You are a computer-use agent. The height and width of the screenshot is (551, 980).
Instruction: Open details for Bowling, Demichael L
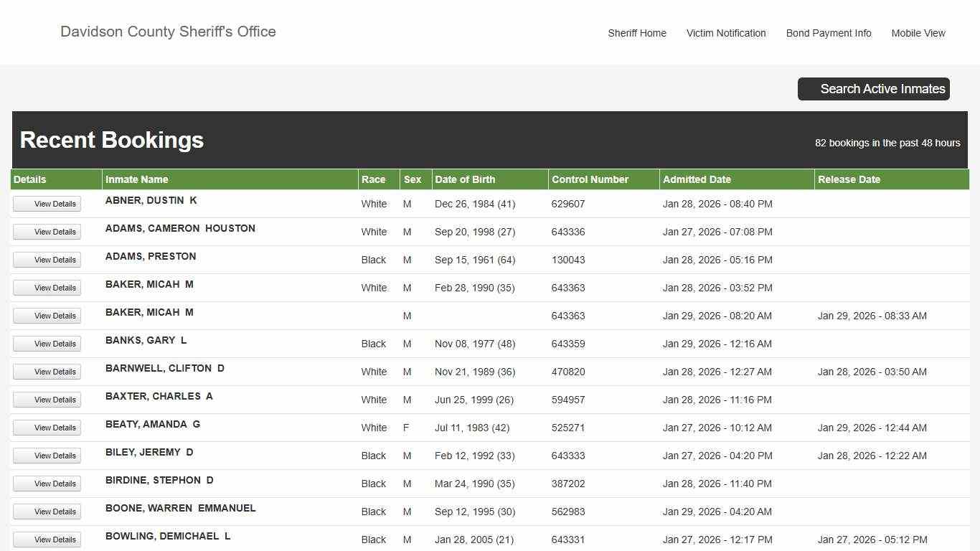pyautogui.click(x=47, y=540)
